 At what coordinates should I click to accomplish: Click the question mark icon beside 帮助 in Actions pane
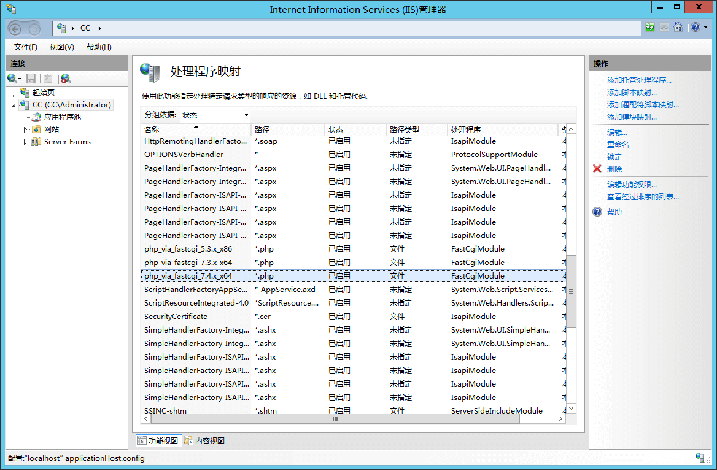point(596,211)
